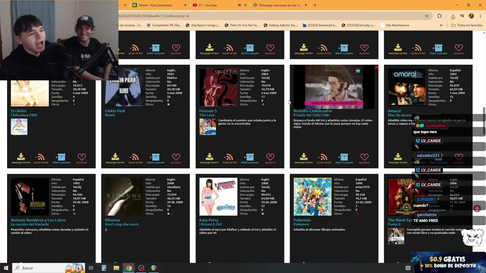This screenshot has height=273, width=486.
Task: Download Rodolfo Chikilicuatre torrent
Action: click(303, 158)
